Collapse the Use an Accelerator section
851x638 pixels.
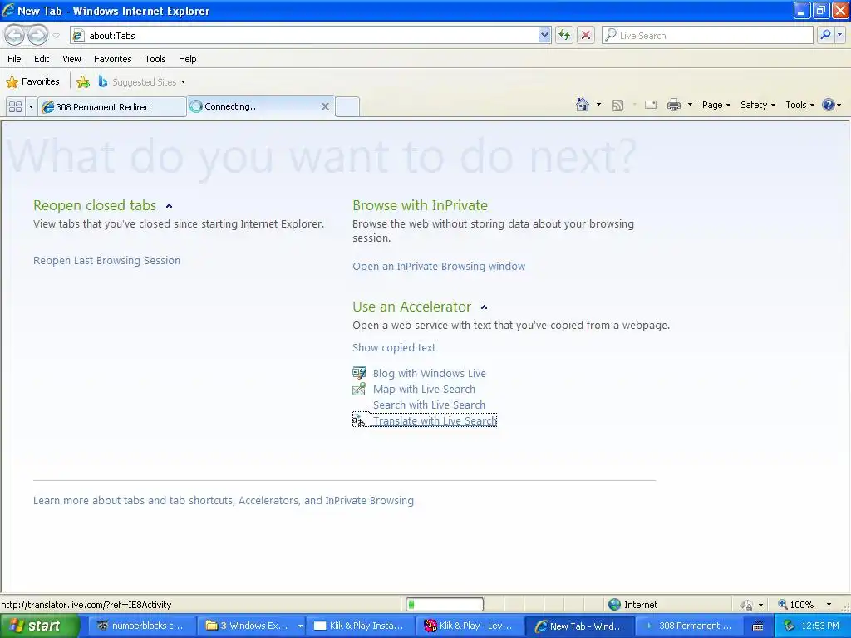485,307
